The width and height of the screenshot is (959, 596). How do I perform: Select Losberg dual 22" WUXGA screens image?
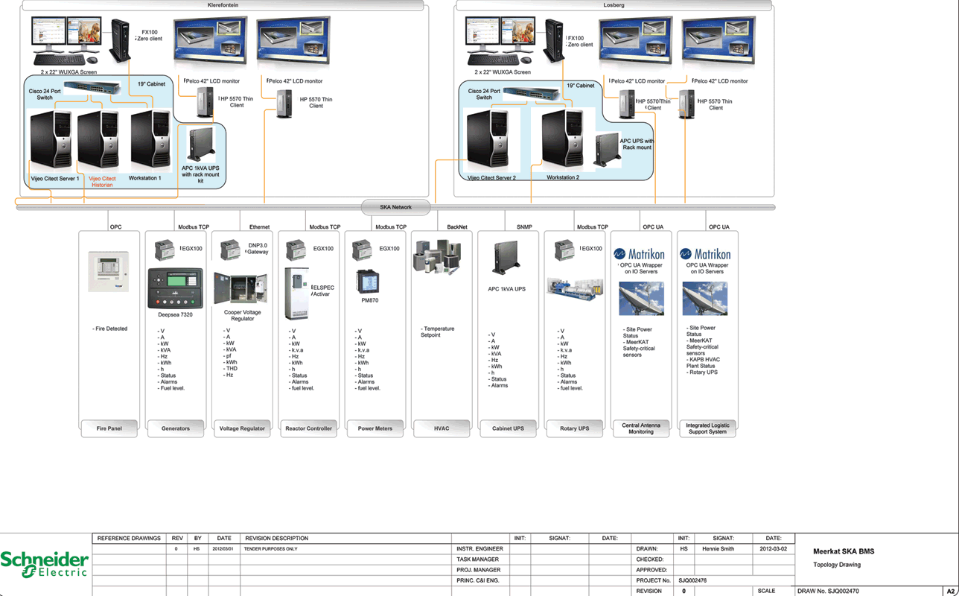(x=502, y=41)
